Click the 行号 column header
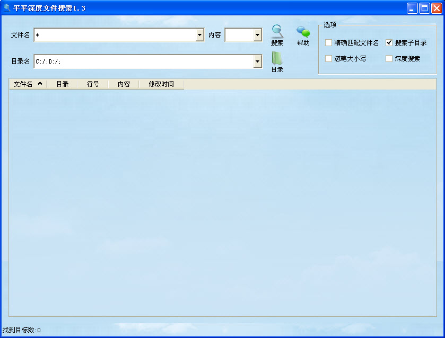The image size is (445, 338). (93, 84)
